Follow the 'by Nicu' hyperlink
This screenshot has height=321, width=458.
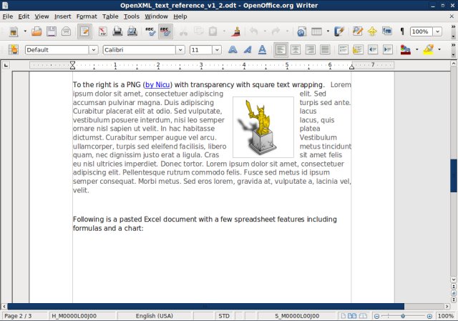(157, 85)
